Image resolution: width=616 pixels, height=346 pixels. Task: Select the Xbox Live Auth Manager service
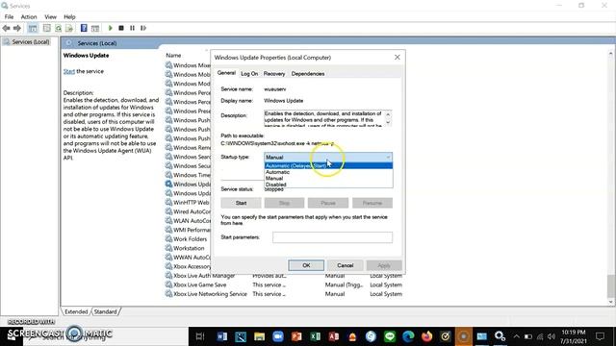204,276
